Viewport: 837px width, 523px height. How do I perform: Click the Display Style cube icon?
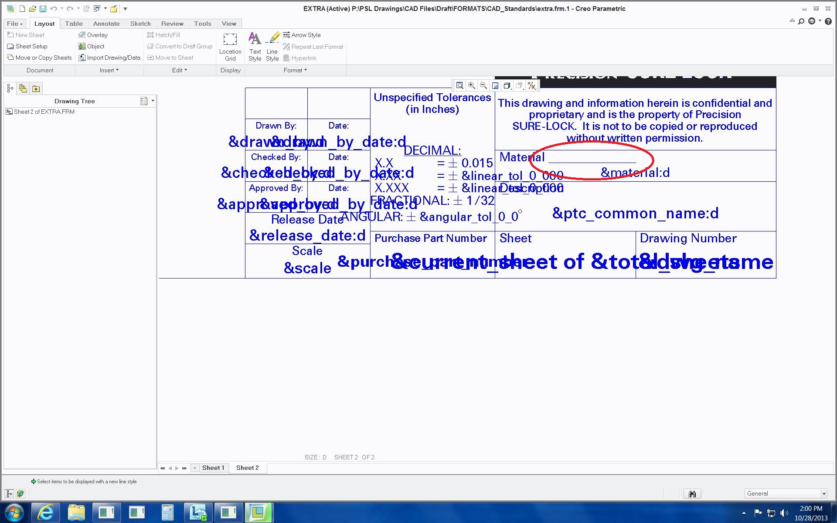507,86
